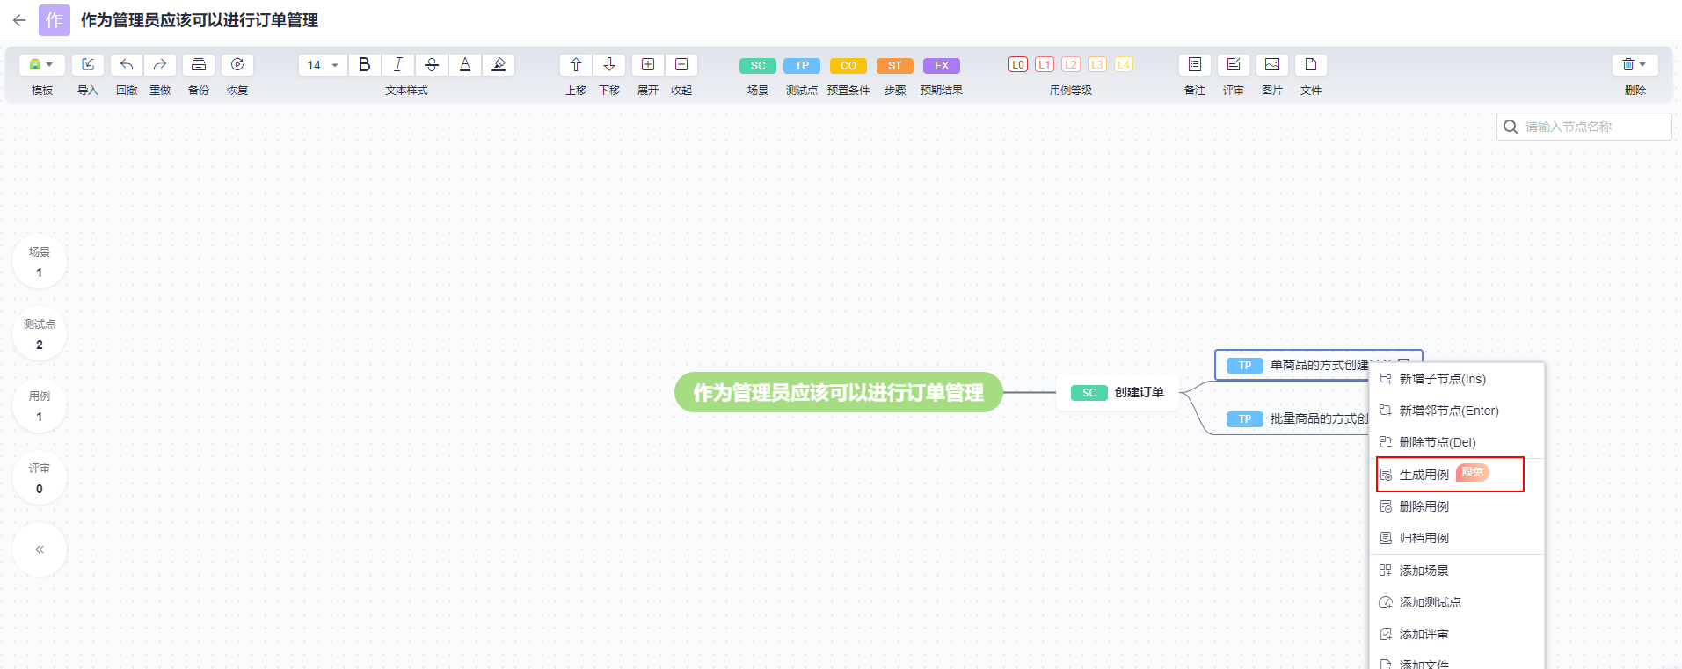Apply the CO precondition tag
The height and width of the screenshot is (669, 1682).
click(x=848, y=66)
